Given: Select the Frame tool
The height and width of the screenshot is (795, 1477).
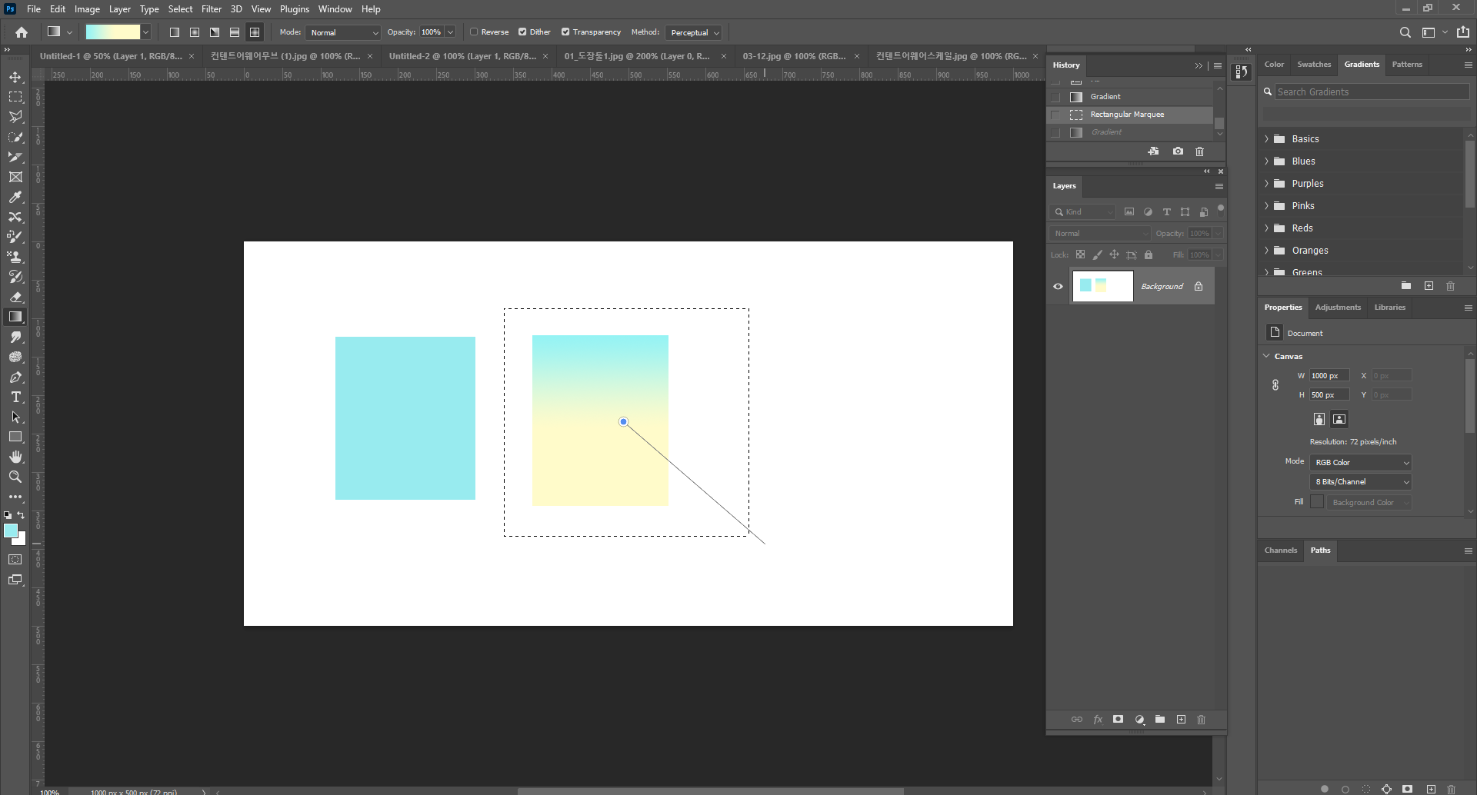Looking at the screenshot, I should pyautogui.click(x=15, y=177).
